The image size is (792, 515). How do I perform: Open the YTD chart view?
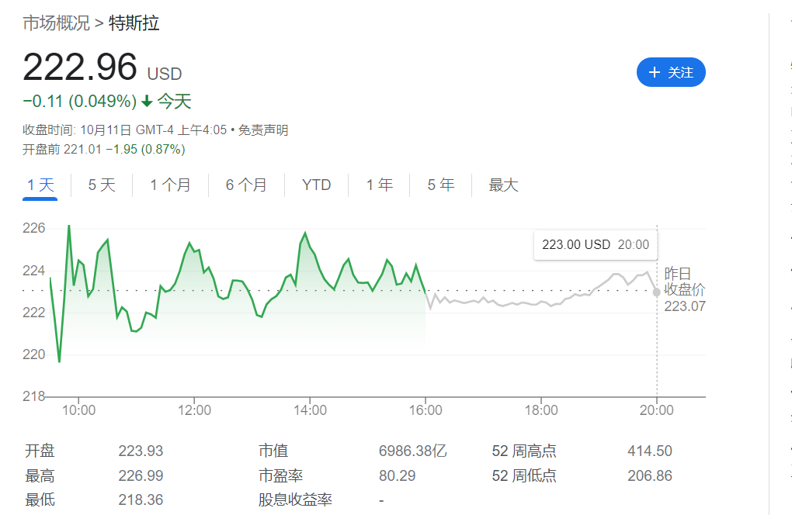click(315, 185)
